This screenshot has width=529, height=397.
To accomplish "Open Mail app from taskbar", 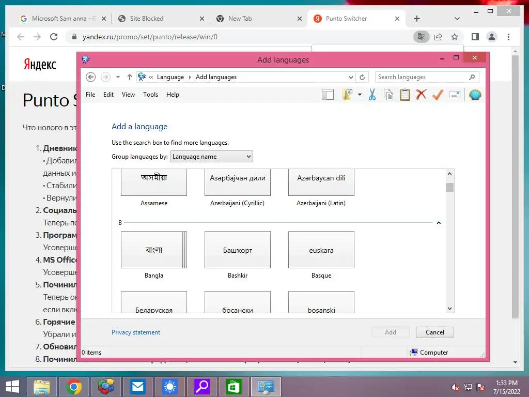I will (137, 387).
